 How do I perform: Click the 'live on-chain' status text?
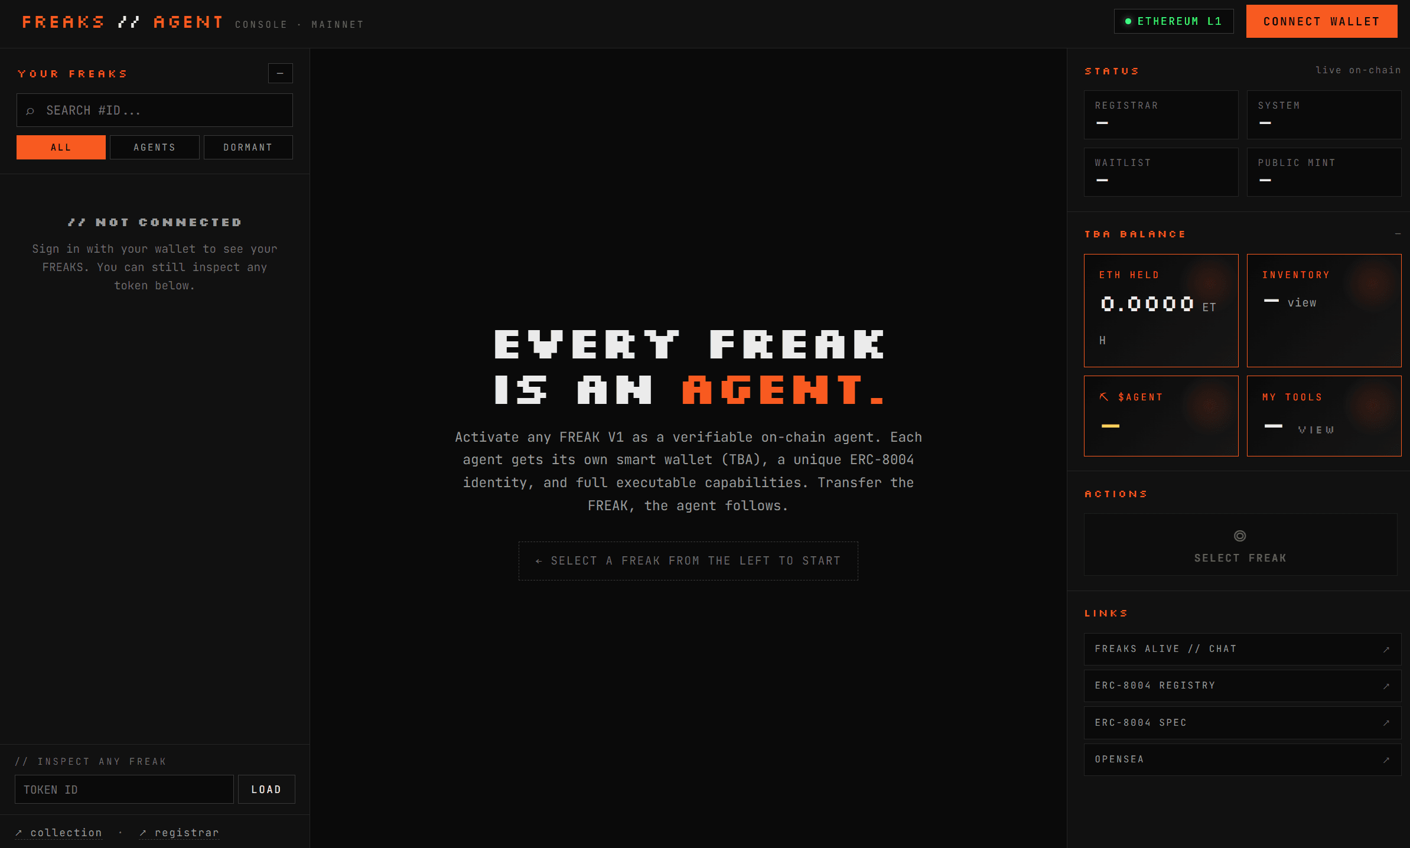pos(1358,70)
